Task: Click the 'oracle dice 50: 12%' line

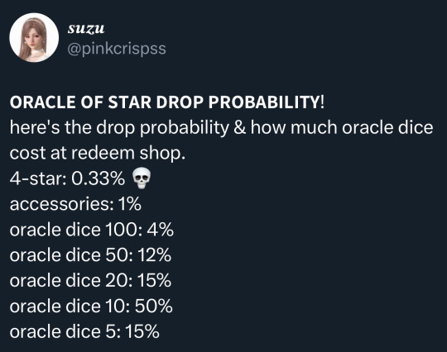Action: tap(90, 255)
